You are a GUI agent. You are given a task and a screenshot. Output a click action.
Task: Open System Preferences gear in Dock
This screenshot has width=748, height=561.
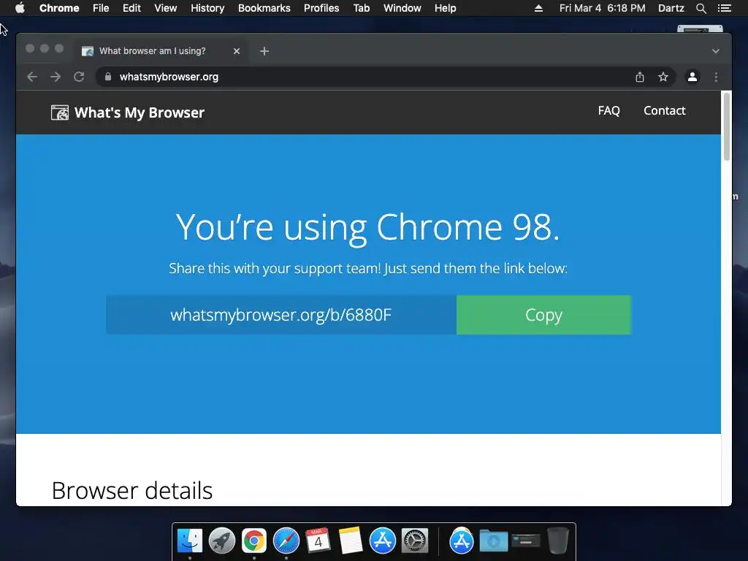tap(415, 541)
